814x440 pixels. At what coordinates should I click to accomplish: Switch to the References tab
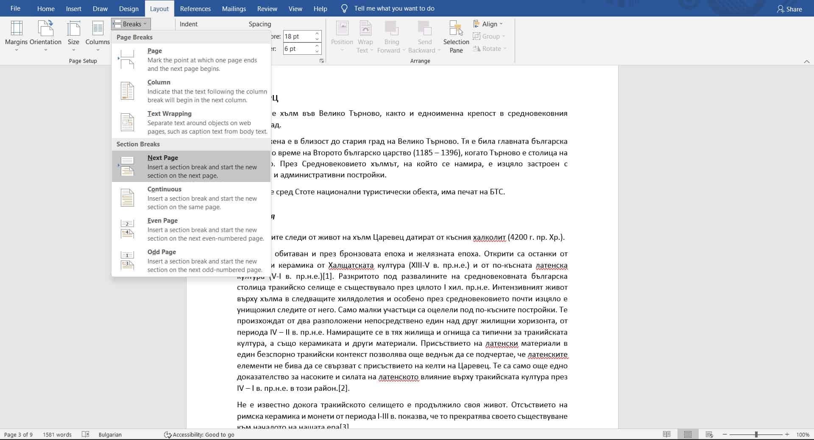point(195,8)
